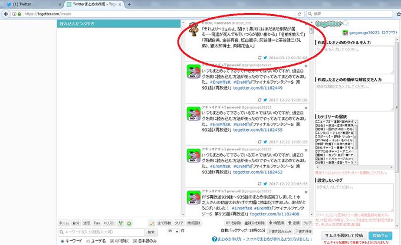Click the Twitter bird icon on the 2017-12-22 20:05:55 tweet

265,184
